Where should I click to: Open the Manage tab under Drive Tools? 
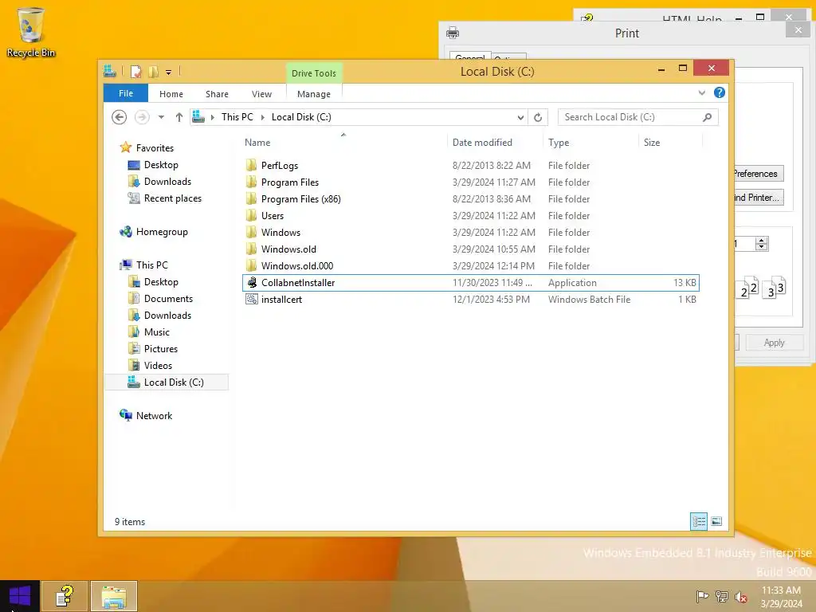[314, 94]
